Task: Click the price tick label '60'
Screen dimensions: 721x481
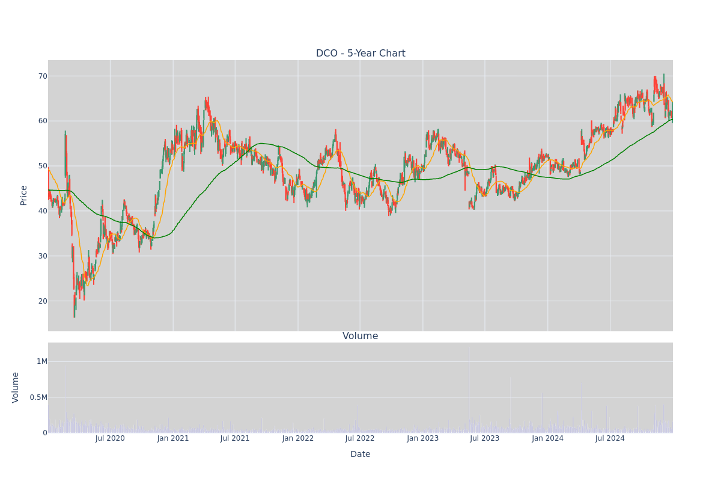Action: tap(43, 121)
